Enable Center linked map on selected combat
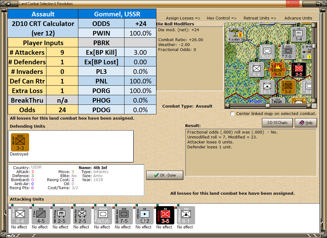The image size is (327, 238). pyautogui.click(x=233, y=114)
